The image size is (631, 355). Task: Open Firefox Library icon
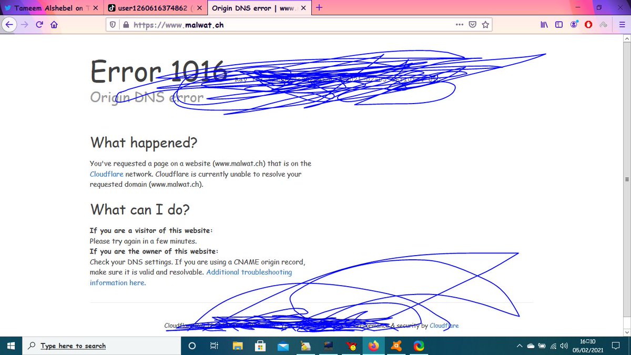[x=544, y=25]
